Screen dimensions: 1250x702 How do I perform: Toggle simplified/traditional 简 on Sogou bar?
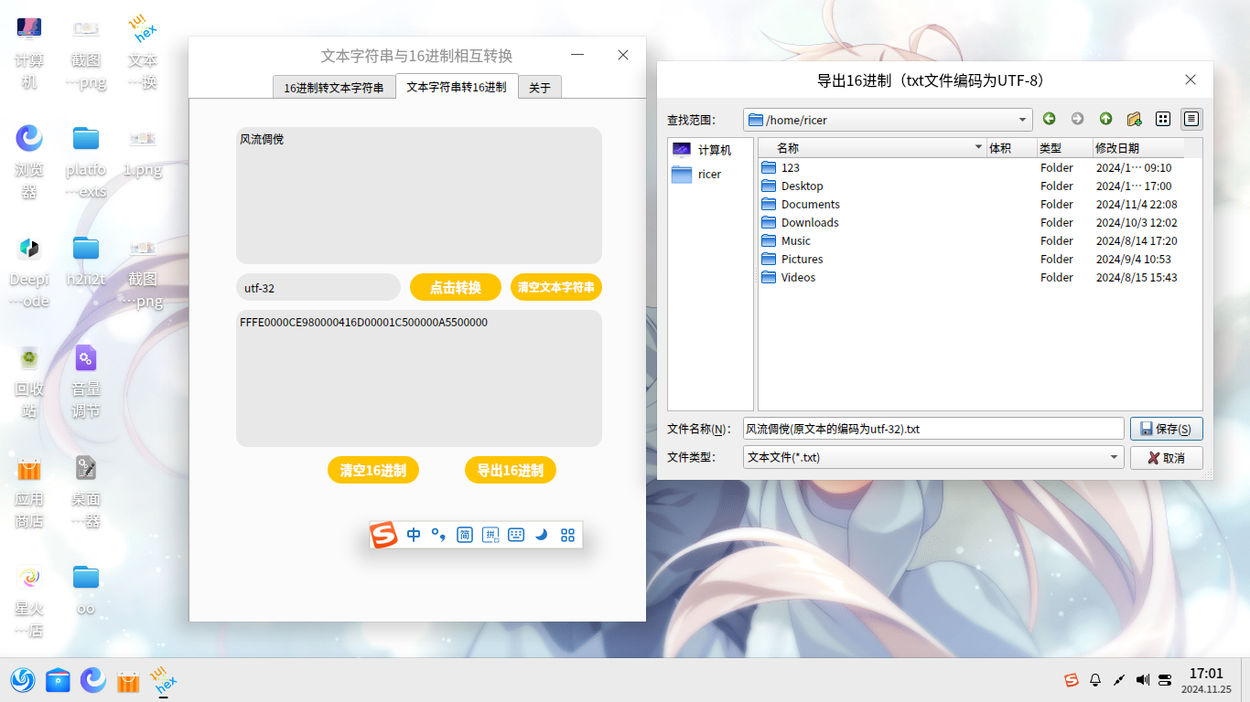tap(465, 535)
